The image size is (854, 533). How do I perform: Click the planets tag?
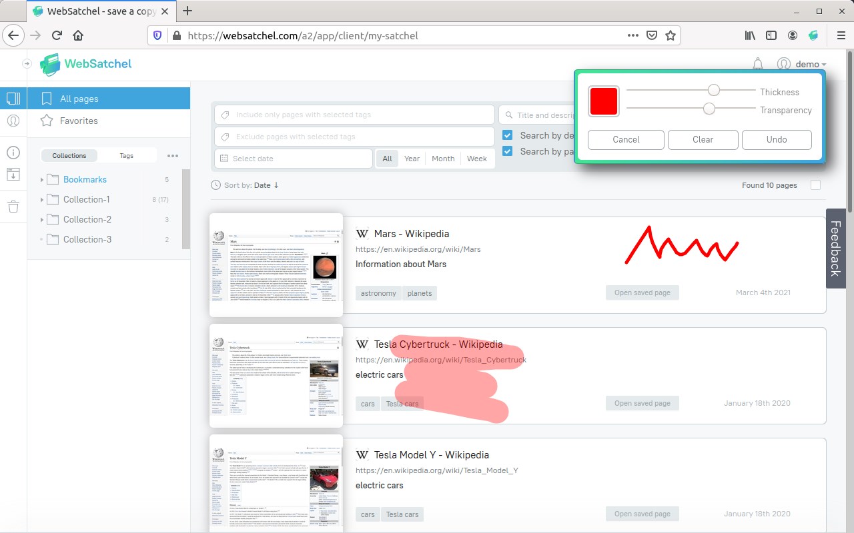(420, 293)
